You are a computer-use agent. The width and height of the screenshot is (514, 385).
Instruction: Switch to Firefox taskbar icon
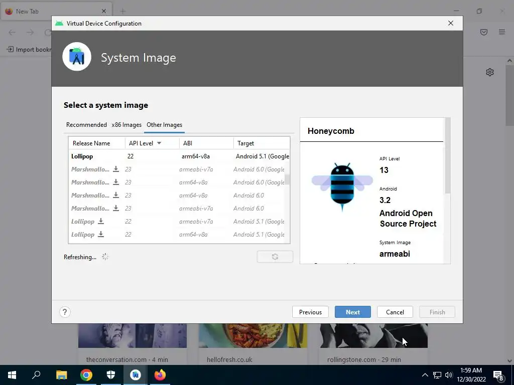coord(160,375)
